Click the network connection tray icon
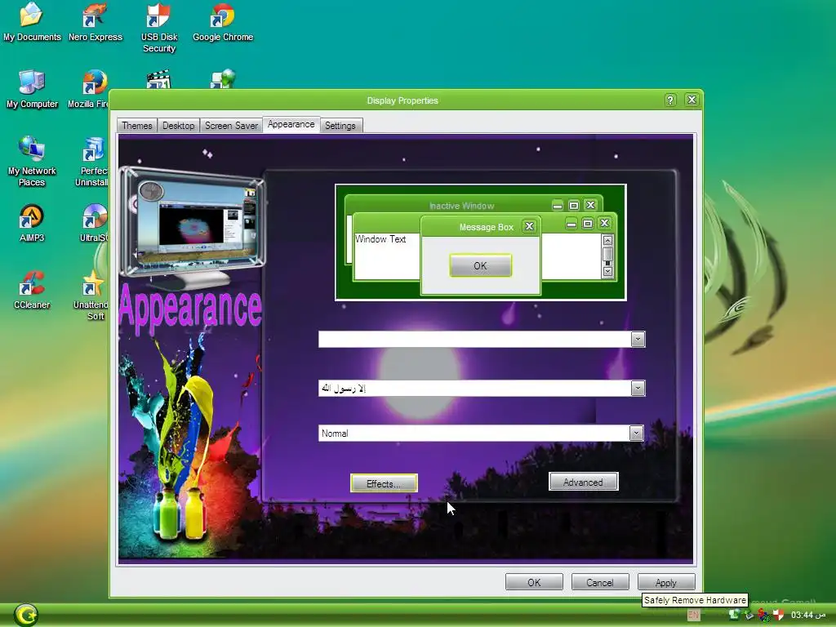 pyautogui.click(x=734, y=615)
